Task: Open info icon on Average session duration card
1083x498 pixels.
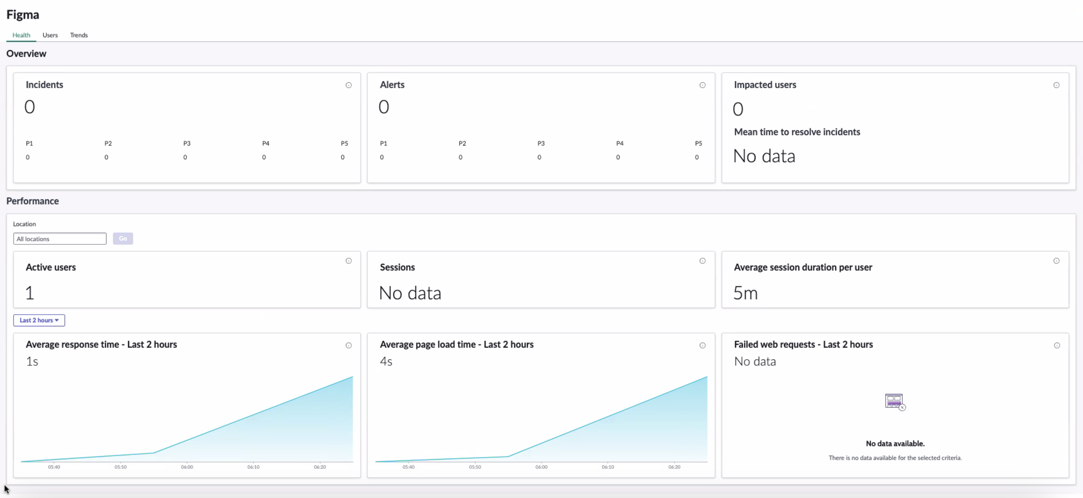Action: [1056, 261]
